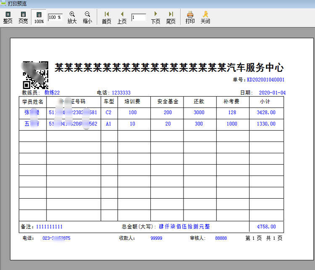Click vehicle type cell C2
315x270 pixels.
[108, 113]
